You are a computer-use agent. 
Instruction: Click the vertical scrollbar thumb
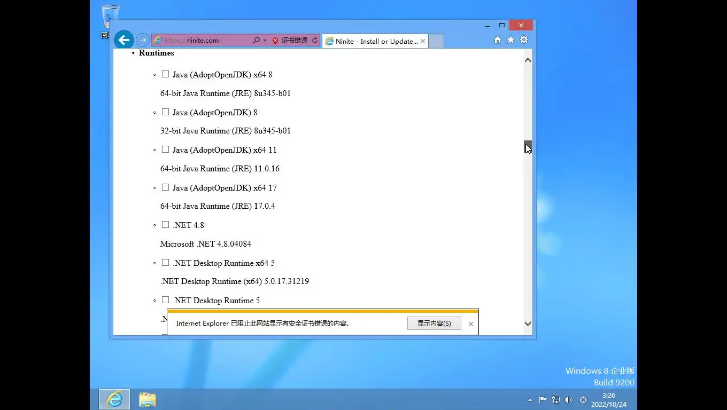[x=528, y=147]
